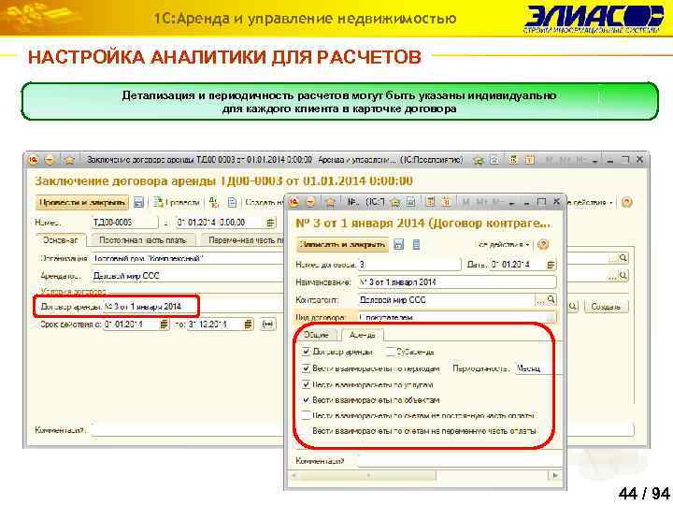Click document number field ТД00-0003

[x=124, y=223]
